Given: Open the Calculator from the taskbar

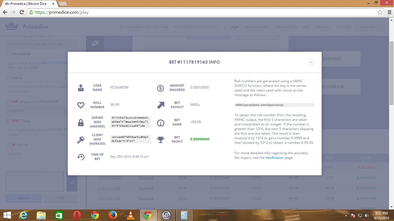Looking at the screenshot, I should (x=184, y=215).
